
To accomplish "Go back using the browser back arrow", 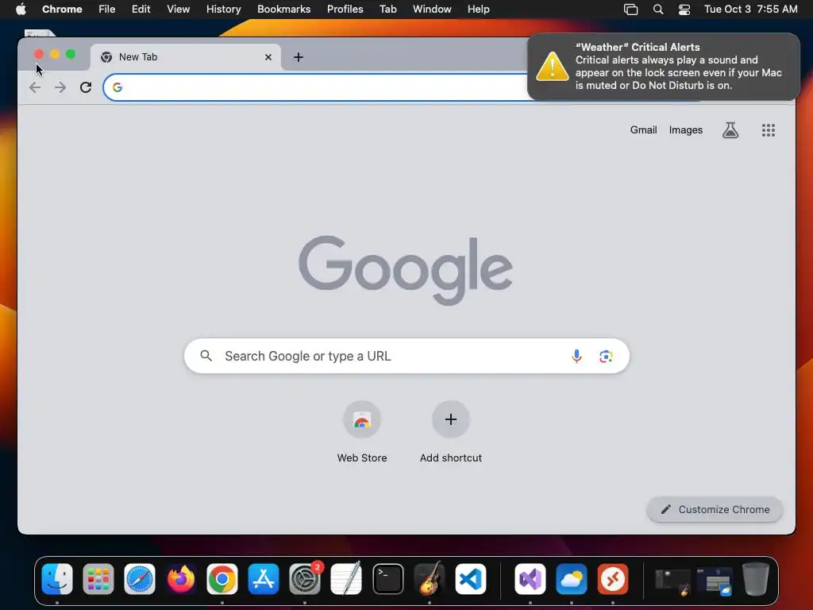I will [35, 87].
